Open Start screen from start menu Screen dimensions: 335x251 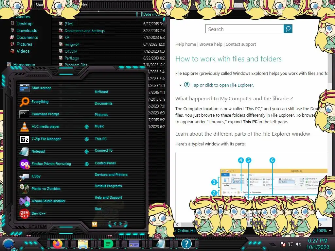[x=35, y=88]
